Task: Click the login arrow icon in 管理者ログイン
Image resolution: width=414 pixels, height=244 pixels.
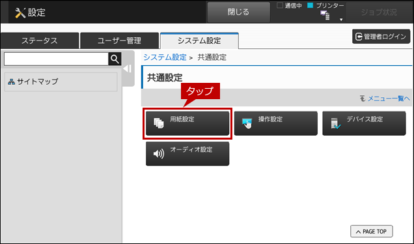Action: [x=359, y=37]
